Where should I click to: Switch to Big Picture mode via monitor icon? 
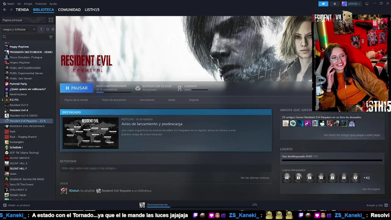tap(367, 4)
